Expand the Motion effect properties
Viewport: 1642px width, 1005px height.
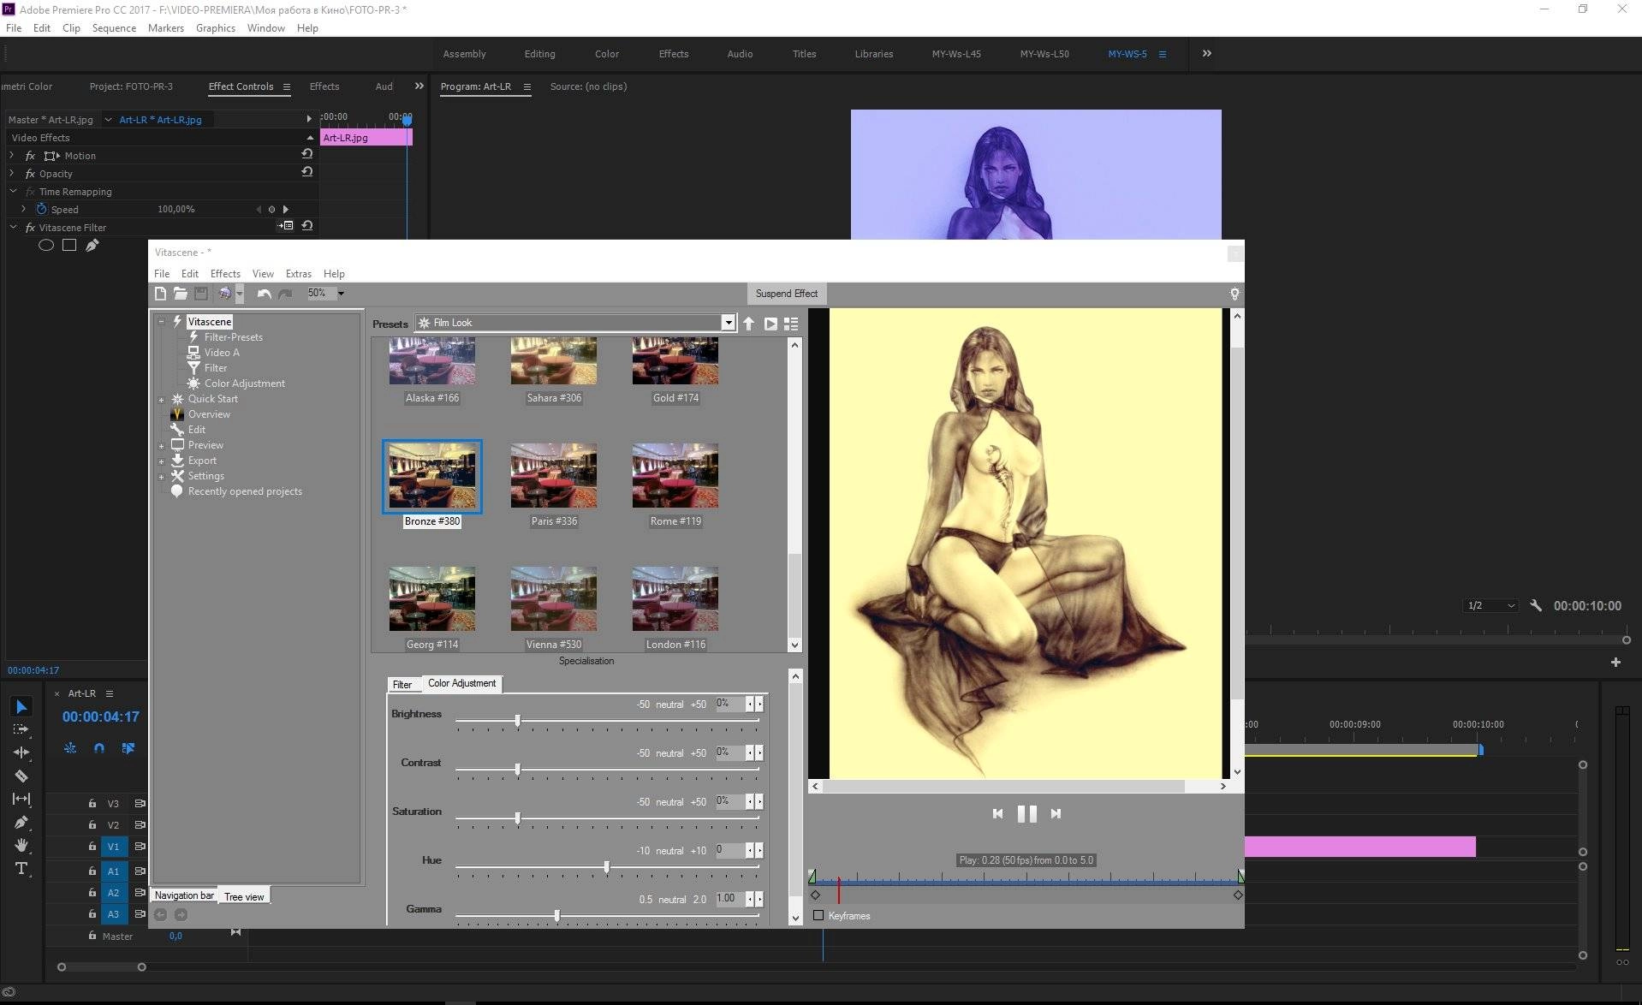coord(12,155)
